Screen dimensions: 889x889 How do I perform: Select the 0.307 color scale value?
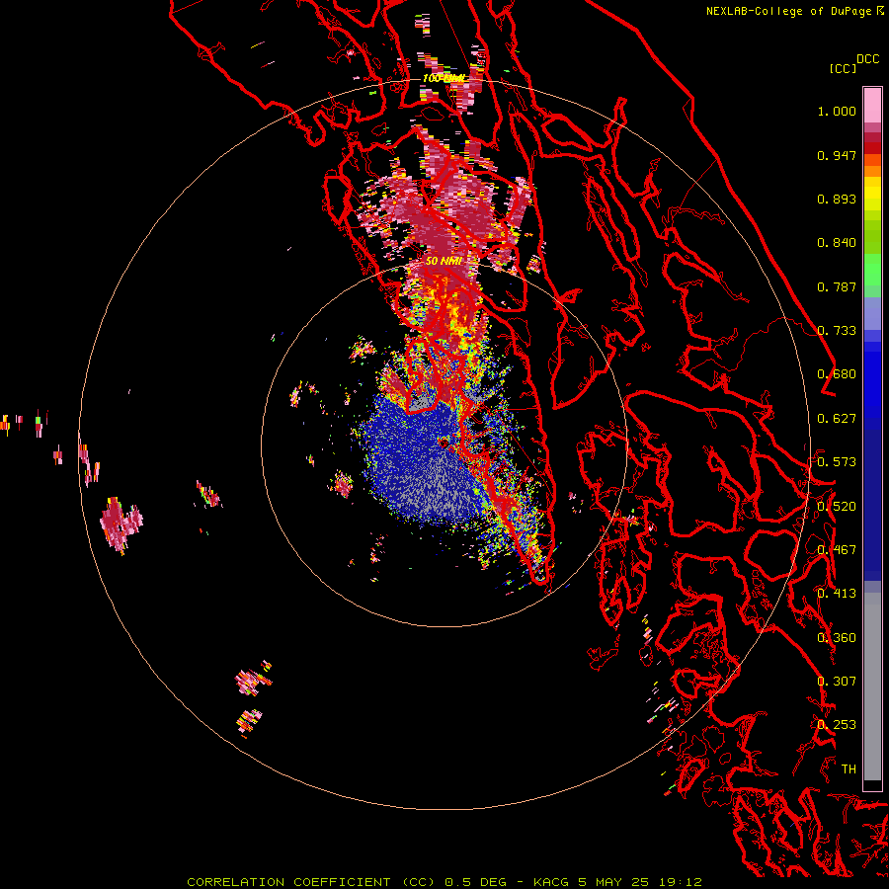pos(837,682)
